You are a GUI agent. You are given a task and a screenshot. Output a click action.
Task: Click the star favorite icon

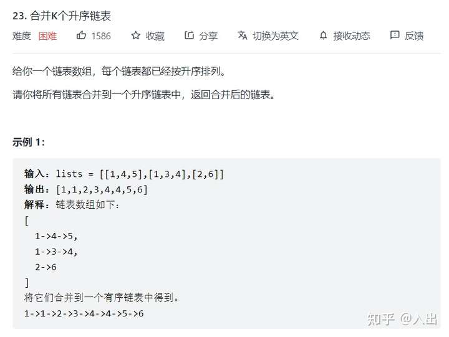pos(135,36)
